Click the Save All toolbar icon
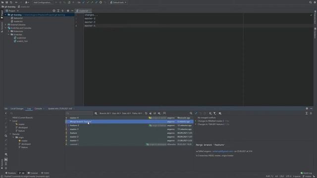317x178 pixels. click(6, 2)
